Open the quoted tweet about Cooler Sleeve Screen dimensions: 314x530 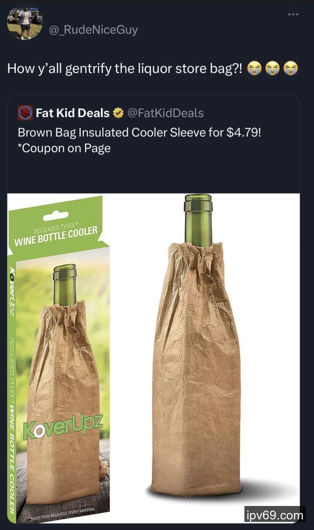(x=153, y=309)
